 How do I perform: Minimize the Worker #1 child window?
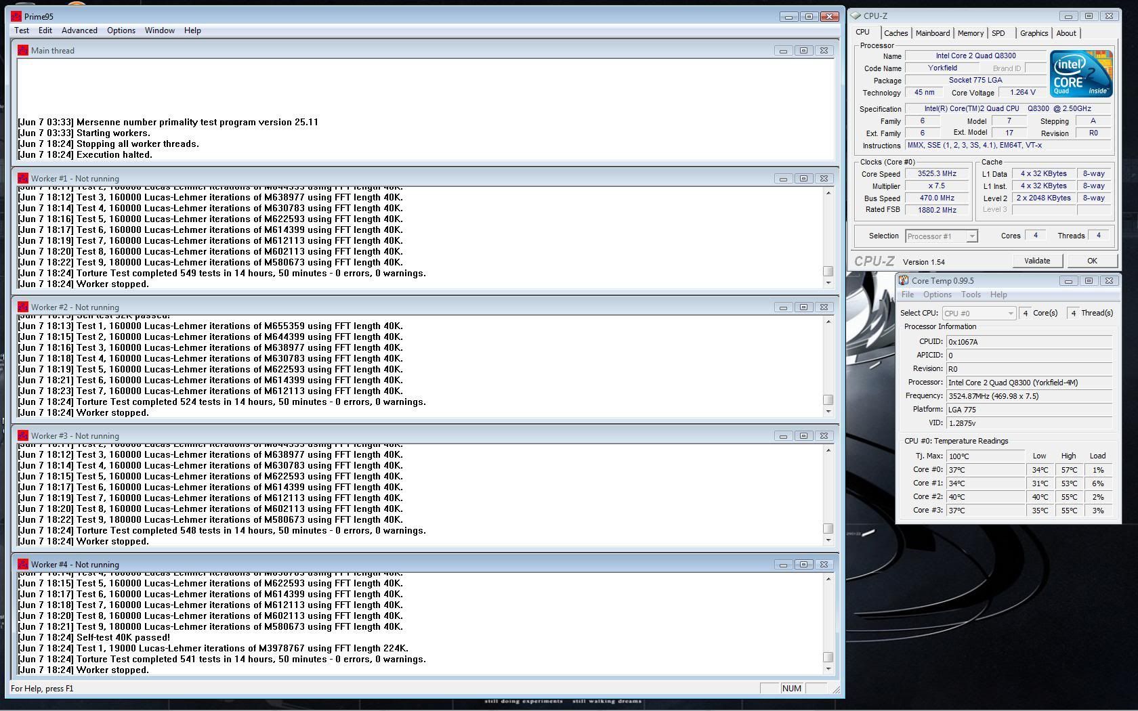(x=783, y=179)
